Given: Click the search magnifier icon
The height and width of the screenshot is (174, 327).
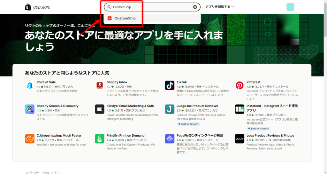Looking at the screenshot, I should (x=109, y=7).
